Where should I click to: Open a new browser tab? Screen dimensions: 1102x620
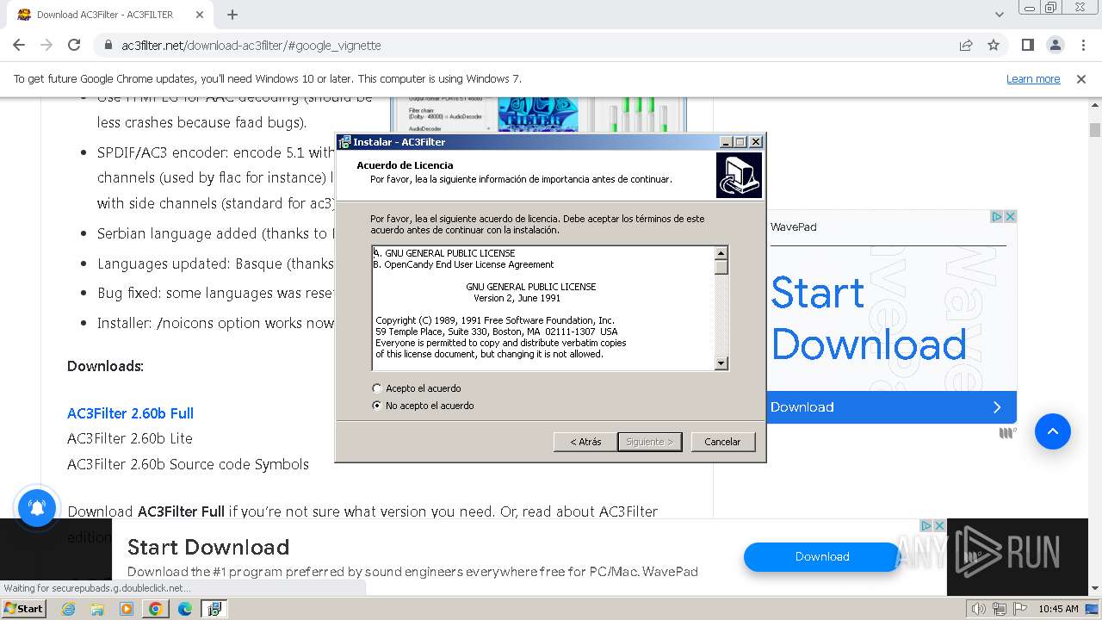[232, 15]
